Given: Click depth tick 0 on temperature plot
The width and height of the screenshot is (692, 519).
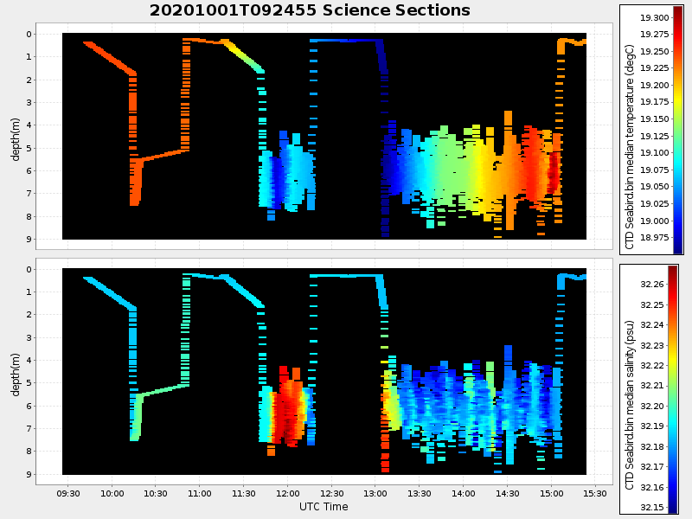Looking at the screenshot, I should click(x=29, y=35).
